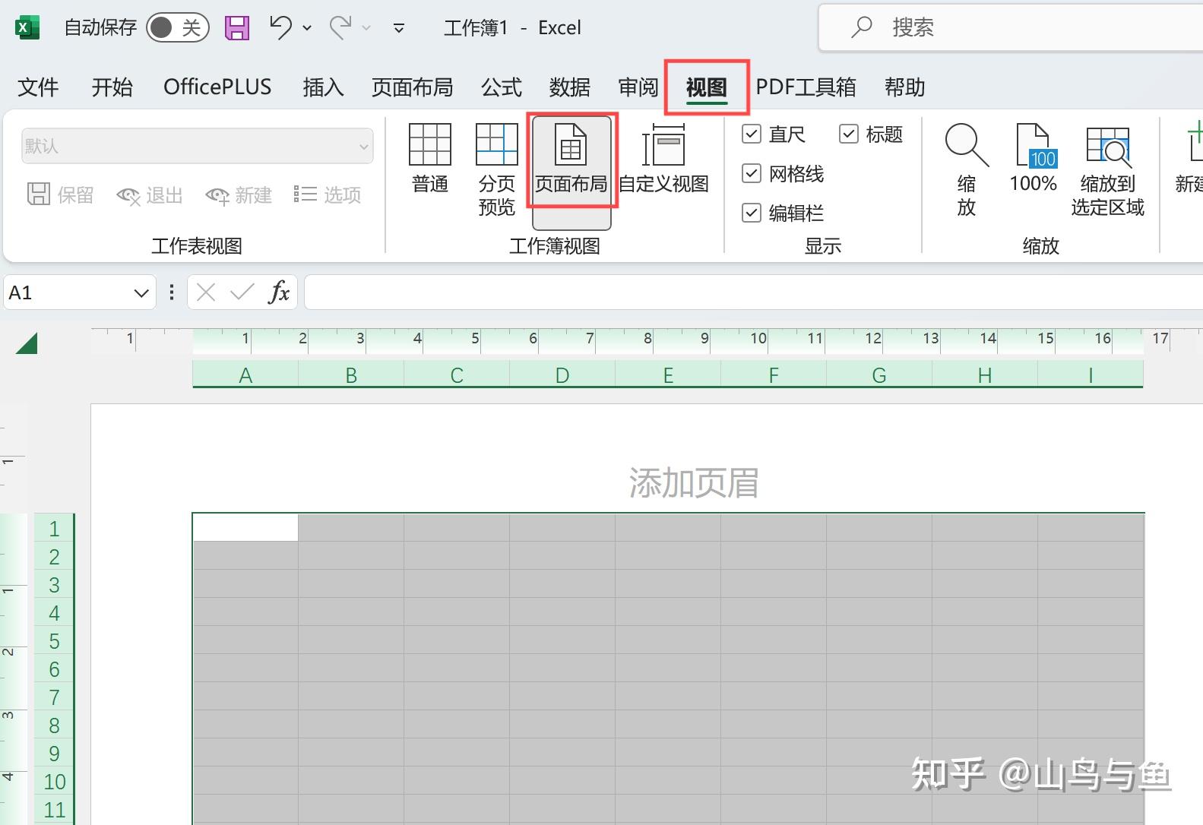The width and height of the screenshot is (1203, 825).
Task: Select row 1 header
Action: pyautogui.click(x=54, y=528)
